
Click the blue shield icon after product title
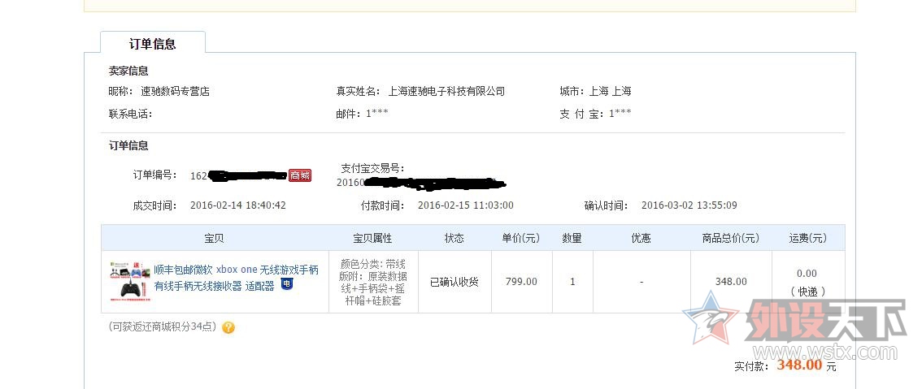pyautogui.click(x=286, y=285)
